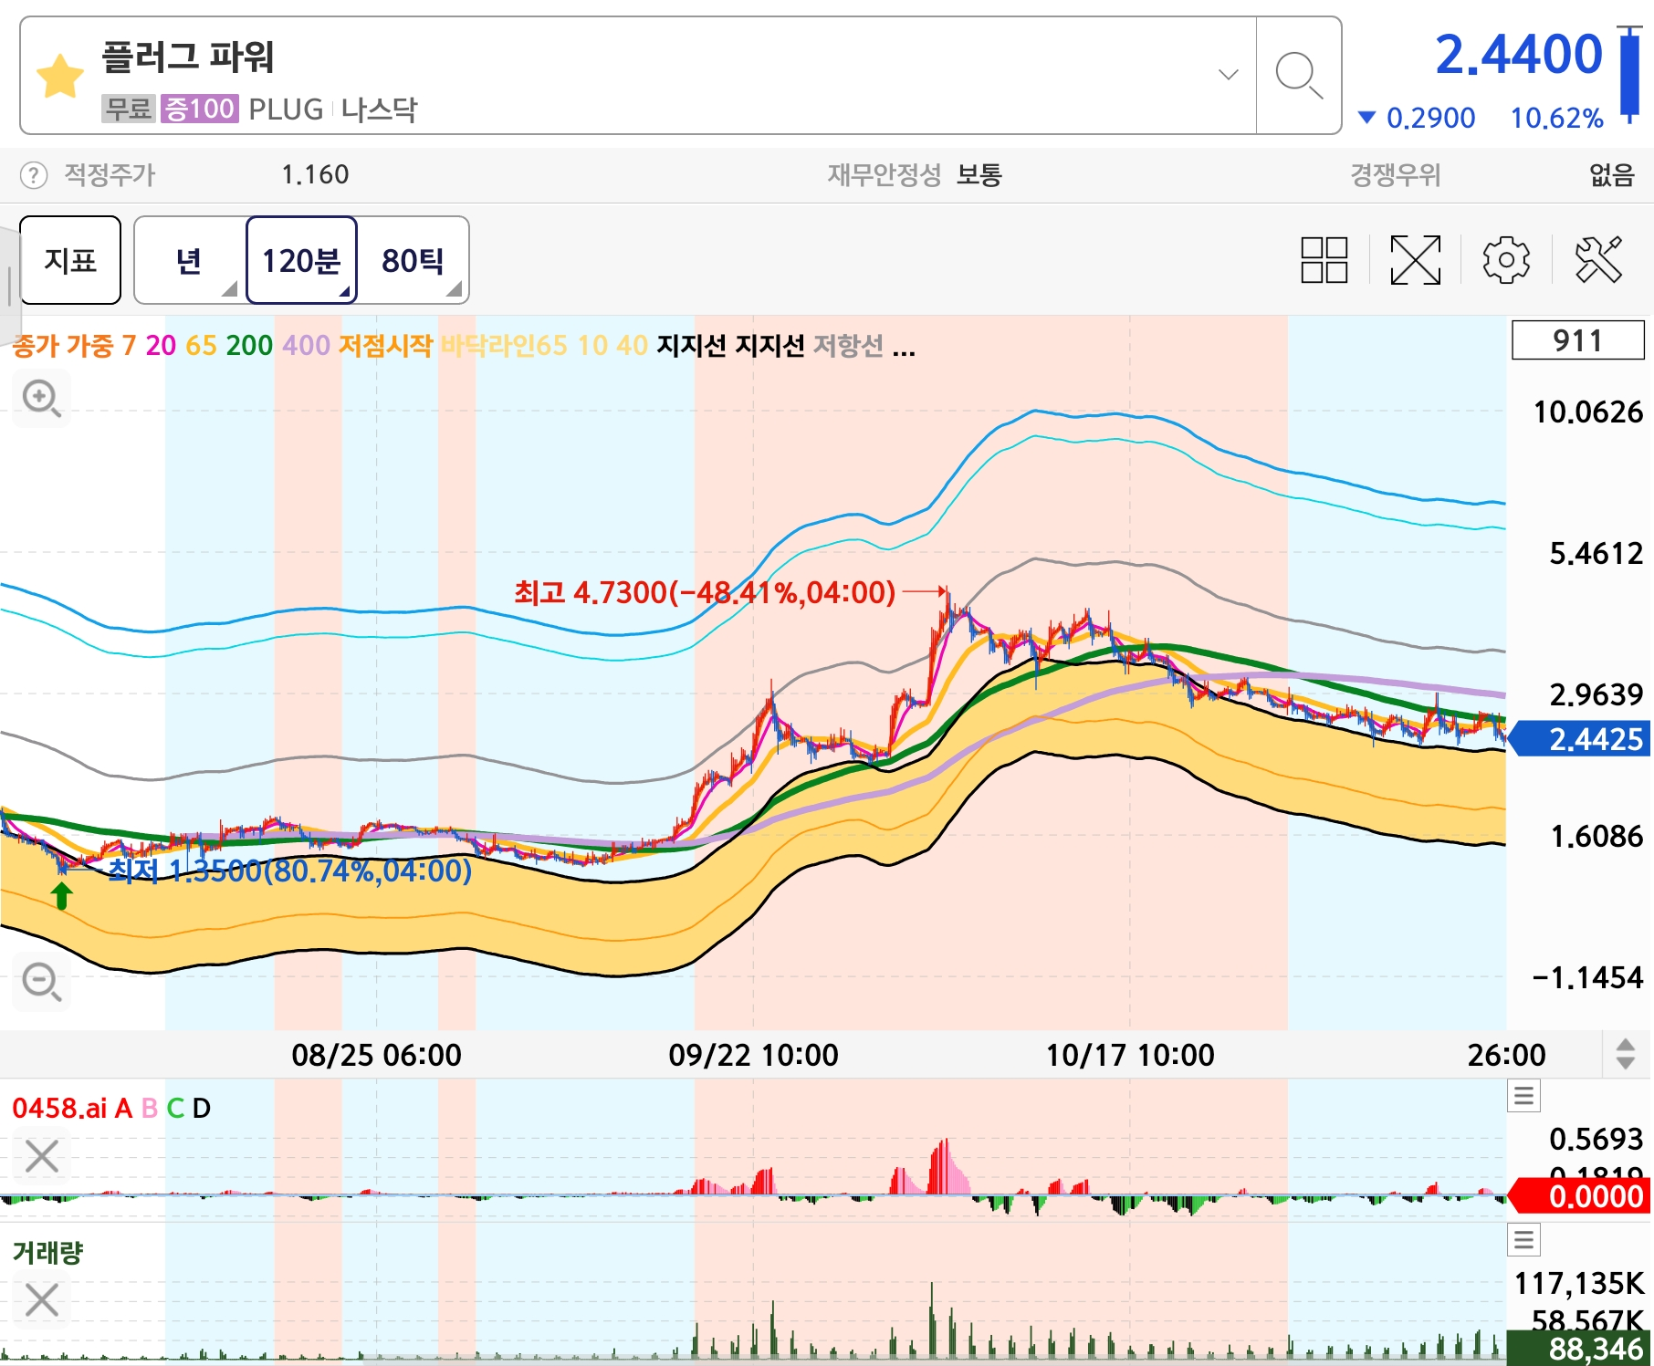The image size is (1654, 1366).
Task: Open chart settings gear
Action: [x=1506, y=260]
